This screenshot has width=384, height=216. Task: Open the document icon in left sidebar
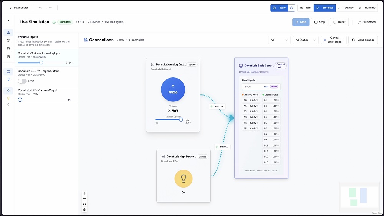8,56
